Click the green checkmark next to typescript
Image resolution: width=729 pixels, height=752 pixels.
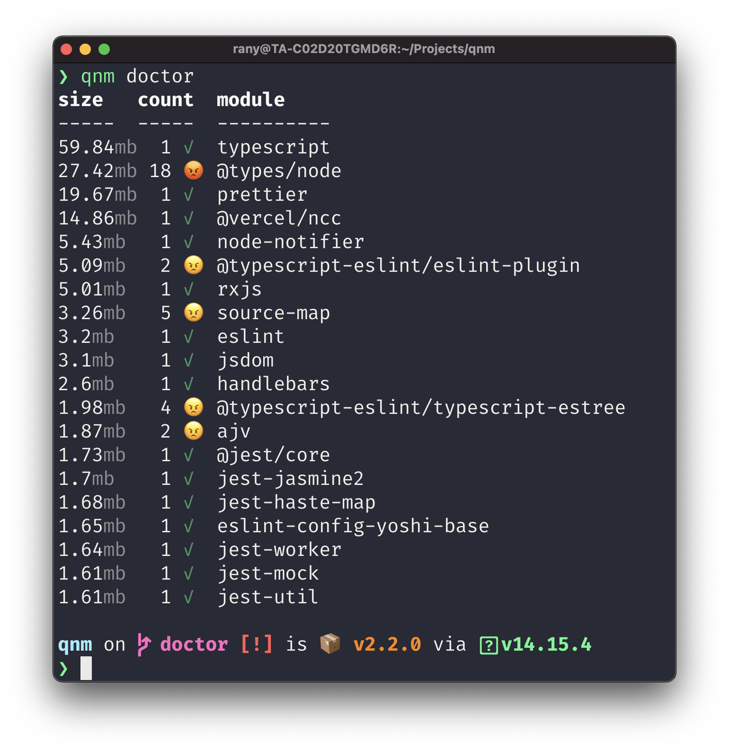click(188, 147)
